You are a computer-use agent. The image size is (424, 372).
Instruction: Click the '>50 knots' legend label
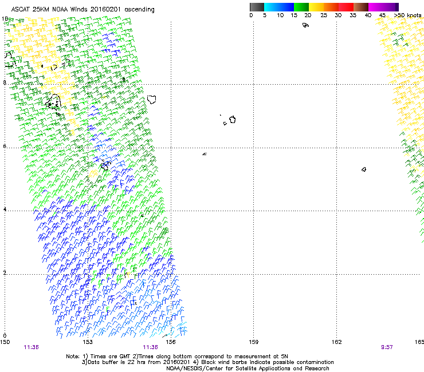click(407, 15)
